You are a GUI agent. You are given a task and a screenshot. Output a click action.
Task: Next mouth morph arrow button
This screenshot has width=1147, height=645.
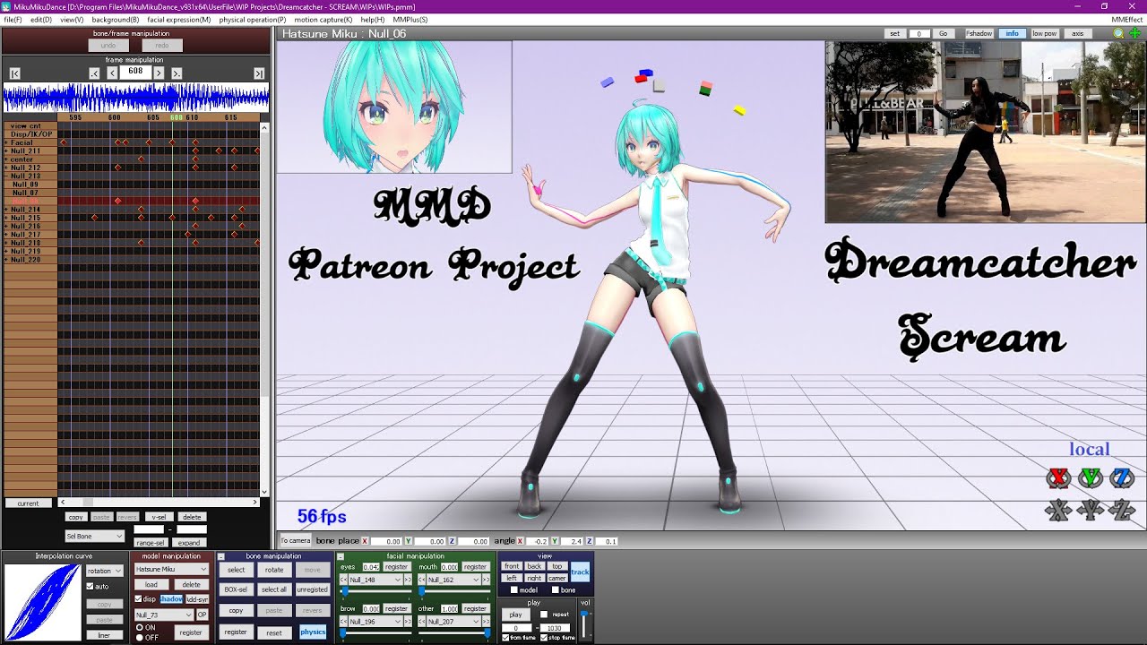(487, 580)
